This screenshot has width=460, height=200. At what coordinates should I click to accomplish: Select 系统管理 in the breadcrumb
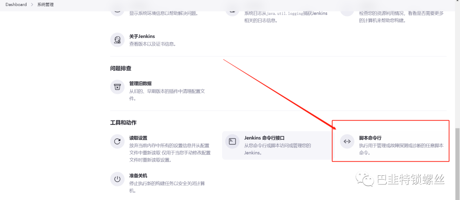(46, 5)
